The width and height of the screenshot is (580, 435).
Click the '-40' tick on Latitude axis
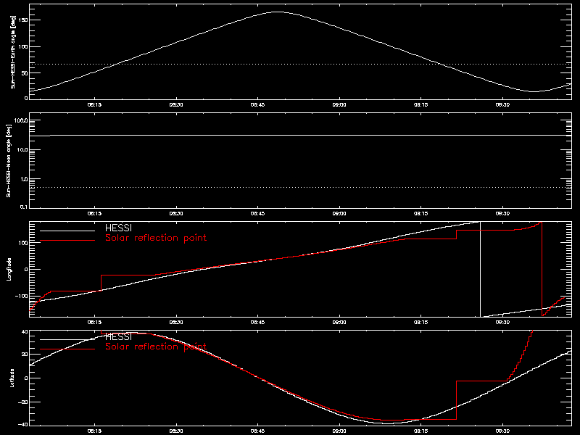click(23, 424)
